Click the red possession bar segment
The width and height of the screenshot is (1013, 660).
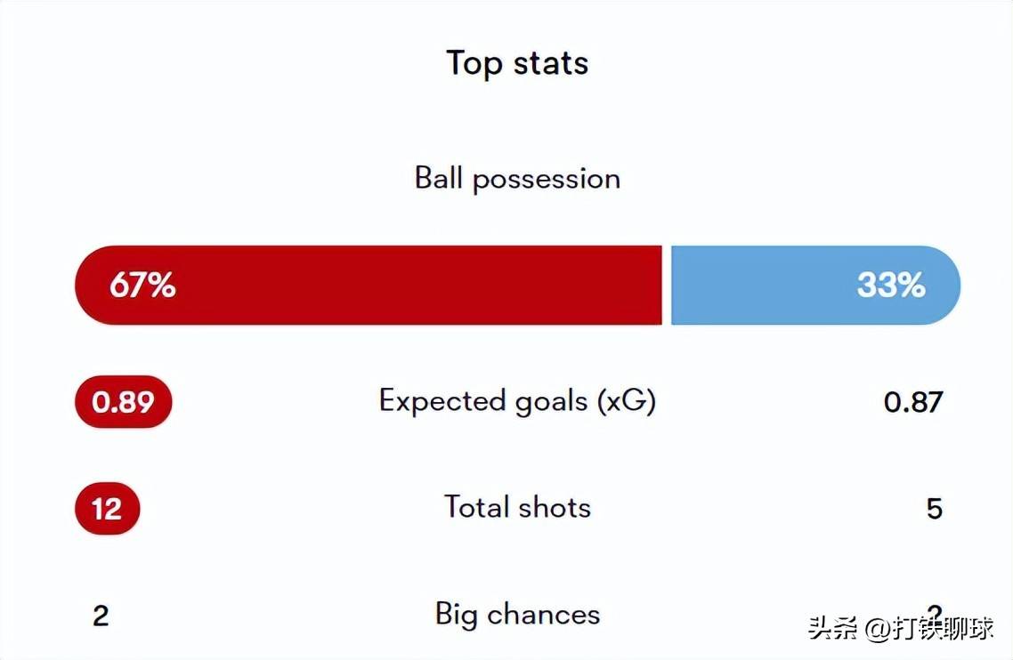click(x=401, y=286)
